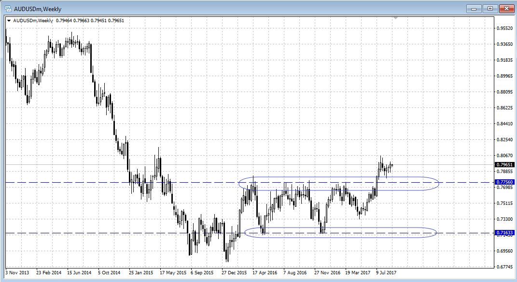
Task: Click the gray chart shift triangle marker
Action: click(396, 18)
